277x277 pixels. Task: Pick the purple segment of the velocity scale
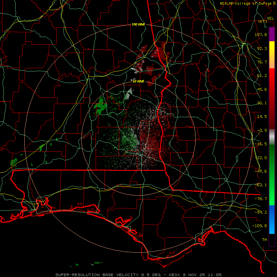(272, 34)
